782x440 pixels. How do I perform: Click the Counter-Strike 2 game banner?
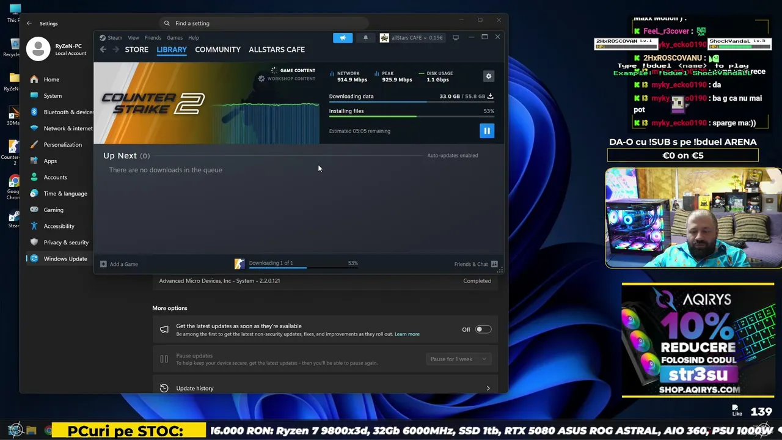click(206, 103)
